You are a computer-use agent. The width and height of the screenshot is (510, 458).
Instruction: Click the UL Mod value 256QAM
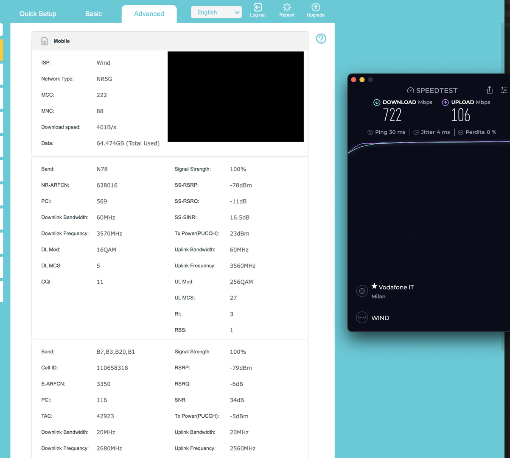click(241, 282)
